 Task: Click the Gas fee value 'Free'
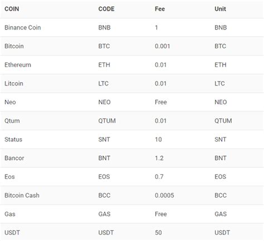(161, 214)
